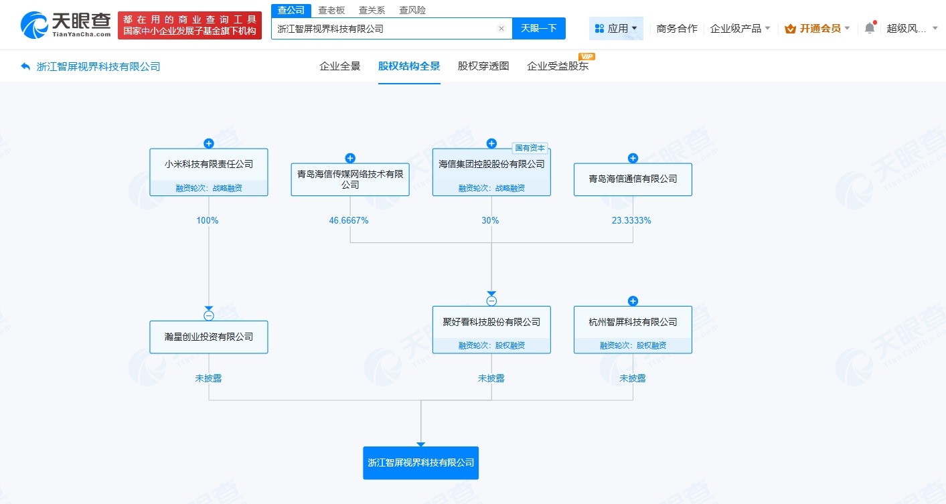Image resolution: width=946 pixels, height=504 pixels.
Task: Expand 青岛海信传媒网络技术有限公司 node
Action: click(x=349, y=158)
